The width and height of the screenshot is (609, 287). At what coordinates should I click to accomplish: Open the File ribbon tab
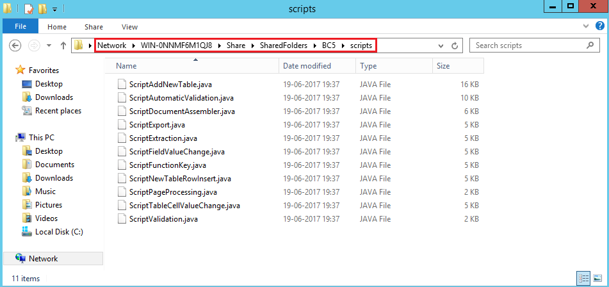click(20, 26)
